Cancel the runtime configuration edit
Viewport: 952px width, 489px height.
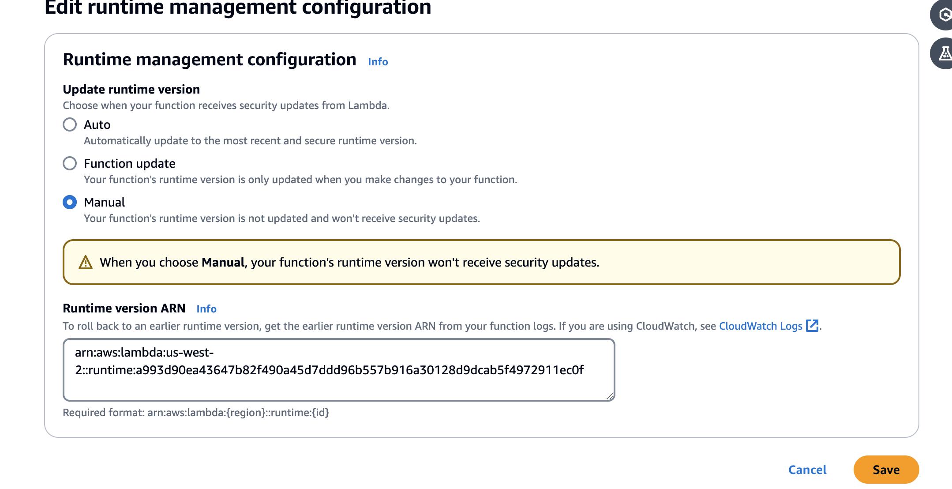[807, 470]
